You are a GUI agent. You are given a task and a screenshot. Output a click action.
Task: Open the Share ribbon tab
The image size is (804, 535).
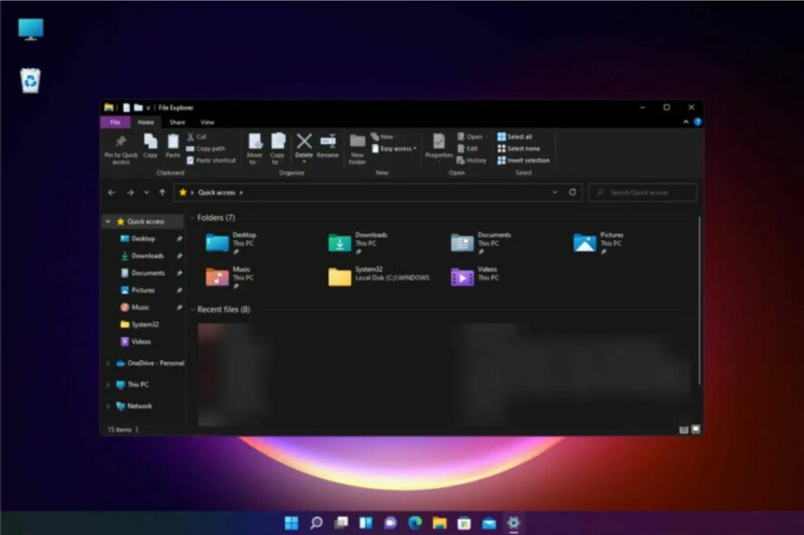coord(177,122)
